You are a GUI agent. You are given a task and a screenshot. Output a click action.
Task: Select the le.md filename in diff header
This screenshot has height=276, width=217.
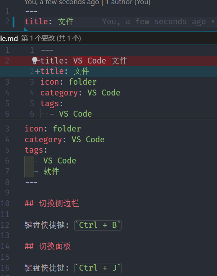pyautogui.click(x=9, y=38)
